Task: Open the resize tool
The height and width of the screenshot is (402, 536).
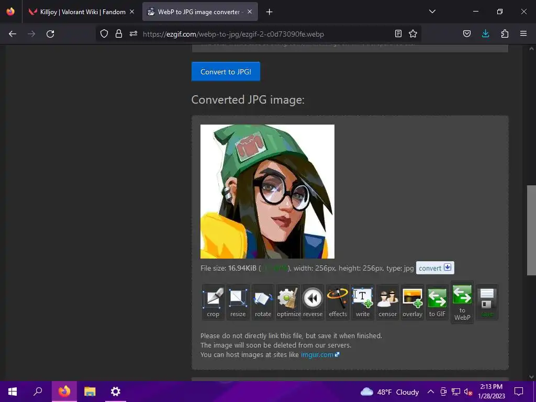Action: pos(238,302)
